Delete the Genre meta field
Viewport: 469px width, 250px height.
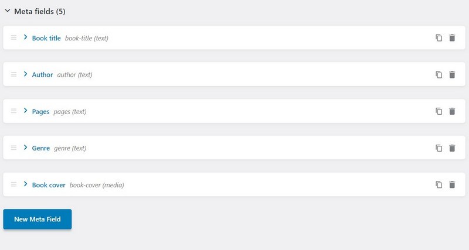tap(452, 148)
